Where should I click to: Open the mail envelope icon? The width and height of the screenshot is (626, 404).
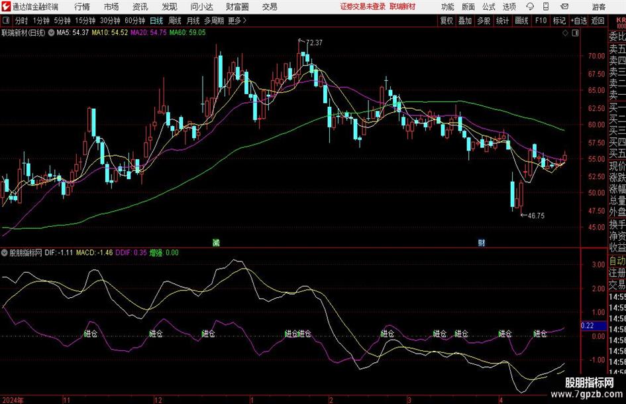564,7
